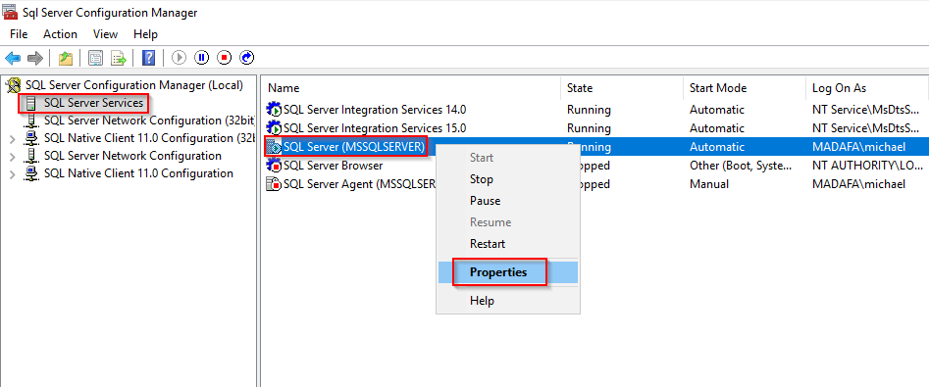Expand the SQL Server Network Configuration node
This screenshot has width=929, height=387.
13,157
